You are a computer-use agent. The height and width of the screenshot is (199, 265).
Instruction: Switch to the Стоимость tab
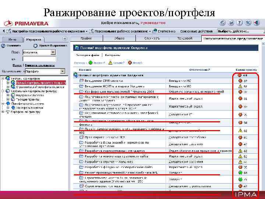[152, 38]
